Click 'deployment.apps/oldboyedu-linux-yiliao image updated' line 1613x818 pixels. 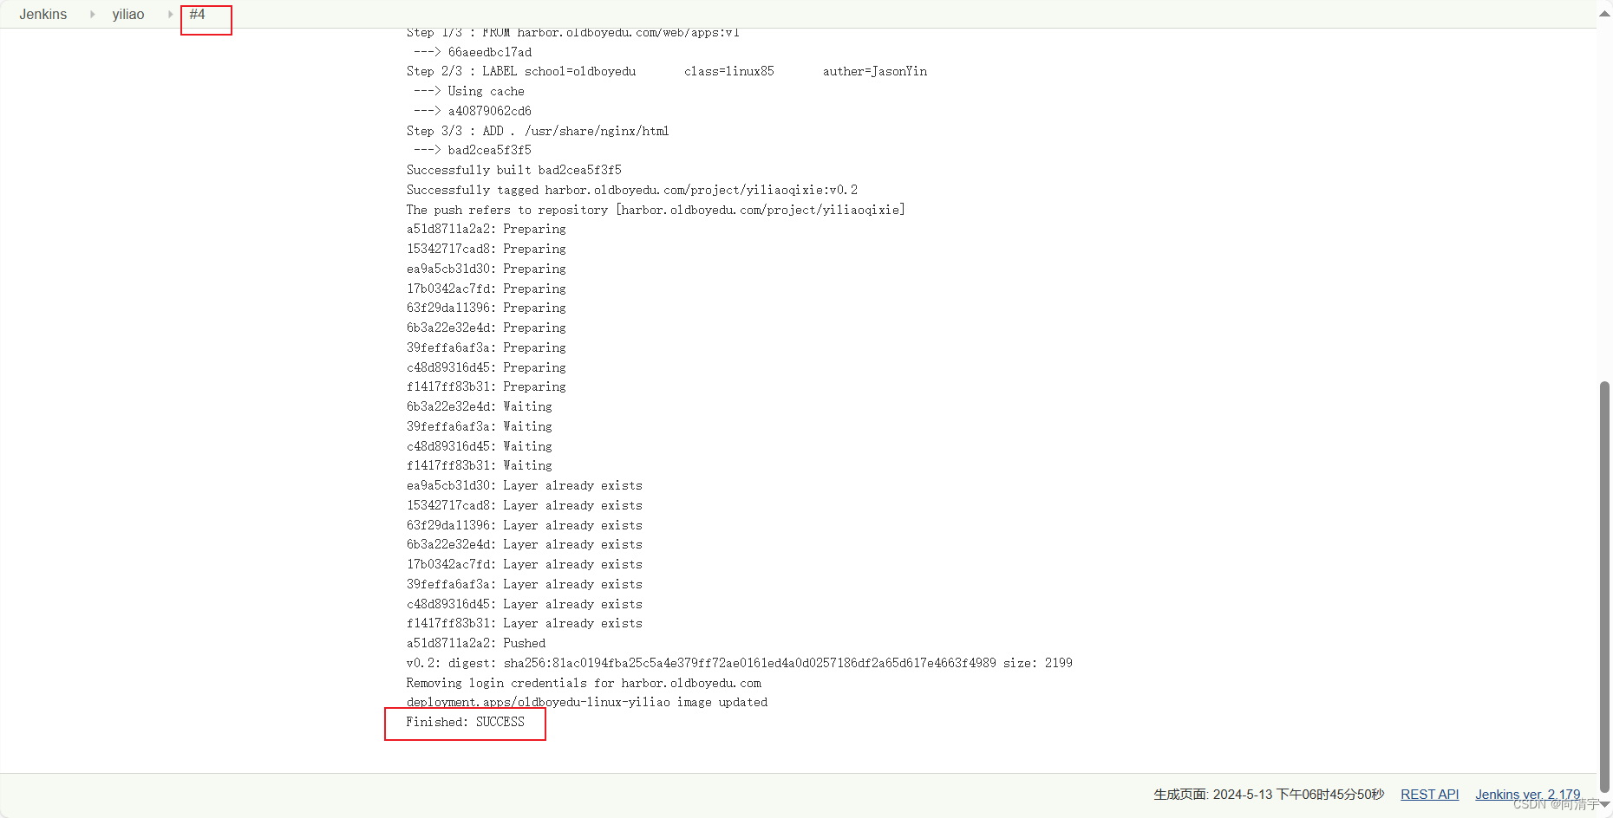(587, 702)
